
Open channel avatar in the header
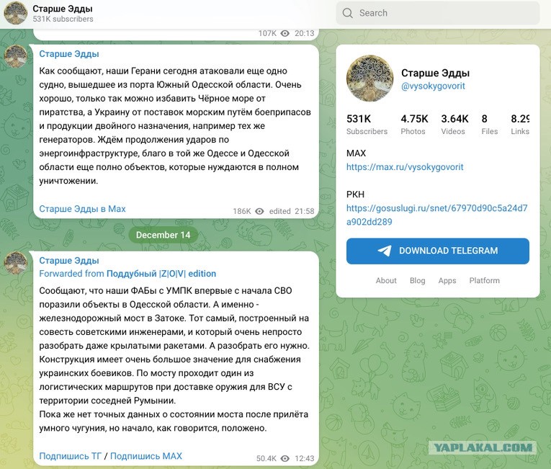pos(15,13)
